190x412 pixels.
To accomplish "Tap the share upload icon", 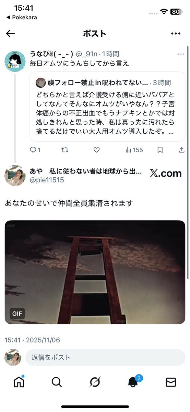I will tap(182, 150).
